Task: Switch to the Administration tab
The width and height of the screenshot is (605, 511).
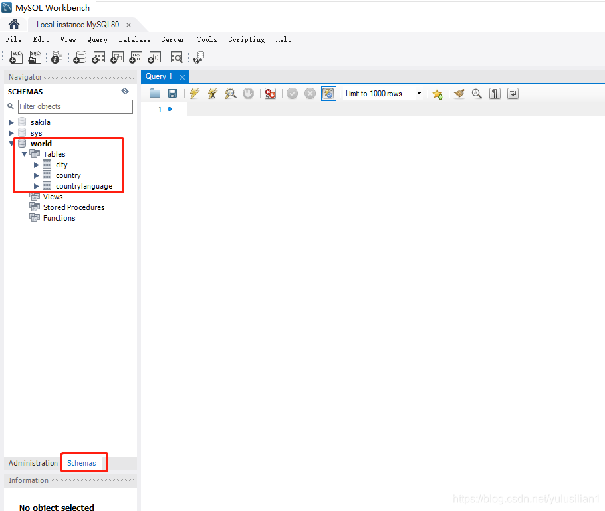Action: click(x=33, y=463)
